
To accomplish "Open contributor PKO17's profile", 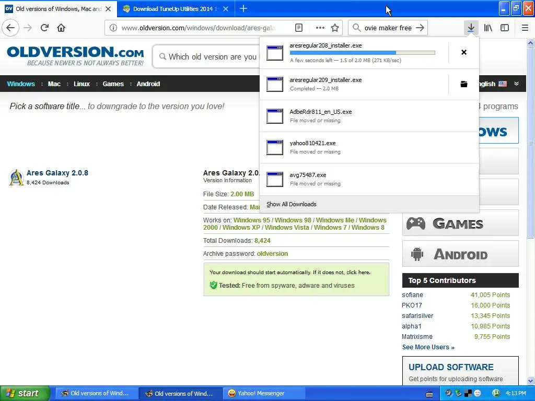I will point(412,305).
